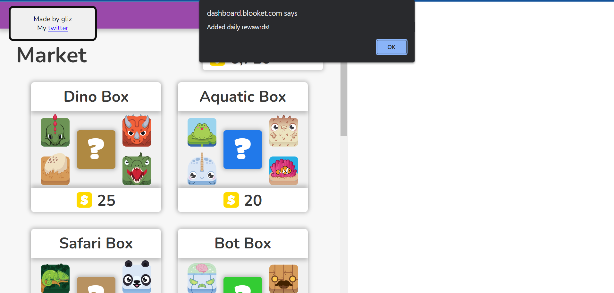Purchase the Aquatic Box for 20 coins

(x=243, y=200)
